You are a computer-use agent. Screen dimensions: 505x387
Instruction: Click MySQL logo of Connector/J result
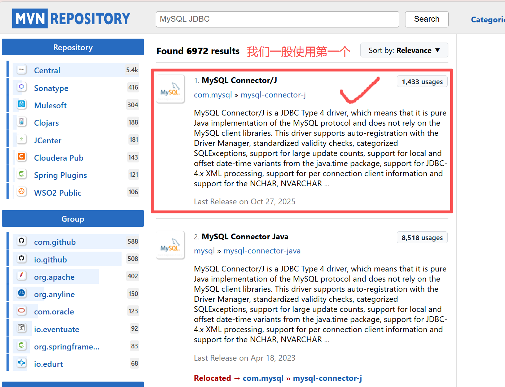pyautogui.click(x=170, y=89)
